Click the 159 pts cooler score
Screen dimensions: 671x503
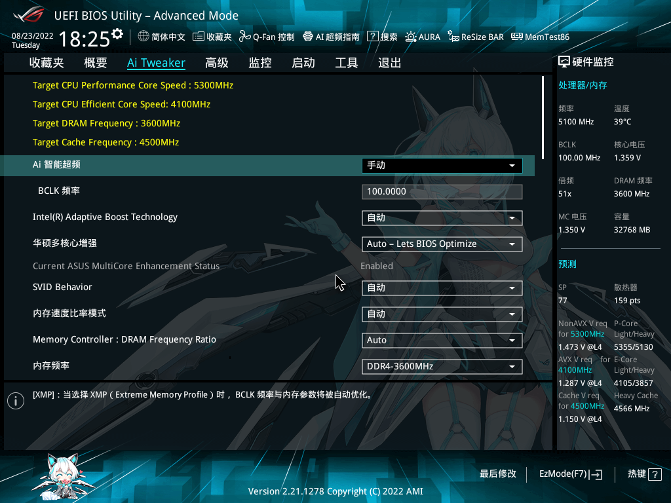pos(627,301)
